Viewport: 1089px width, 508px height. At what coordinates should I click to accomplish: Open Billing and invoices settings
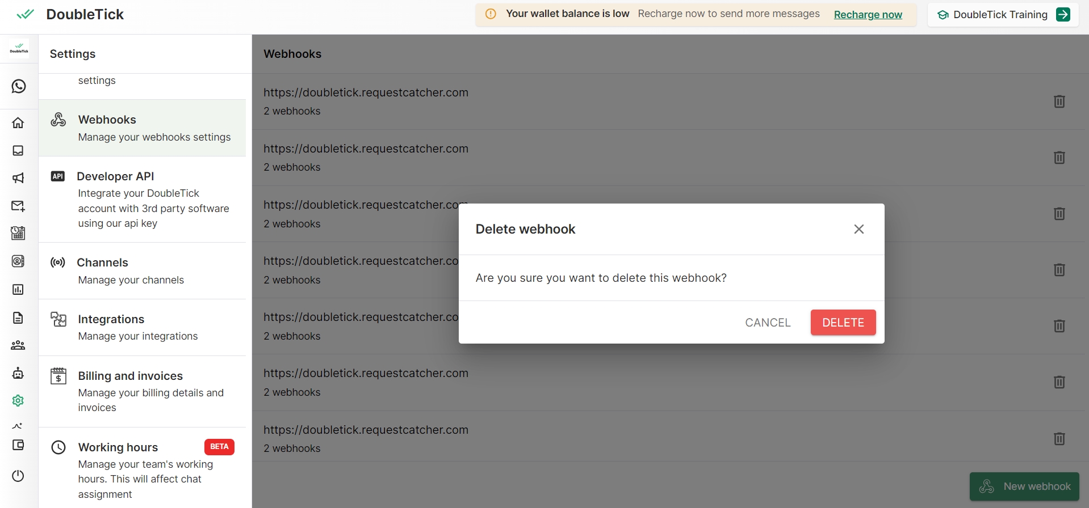pyautogui.click(x=142, y=391)
